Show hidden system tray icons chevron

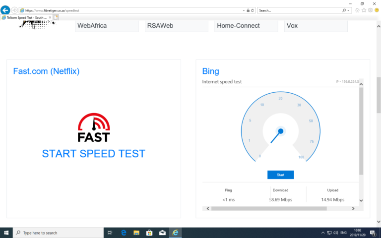click(x=323, y=233)
